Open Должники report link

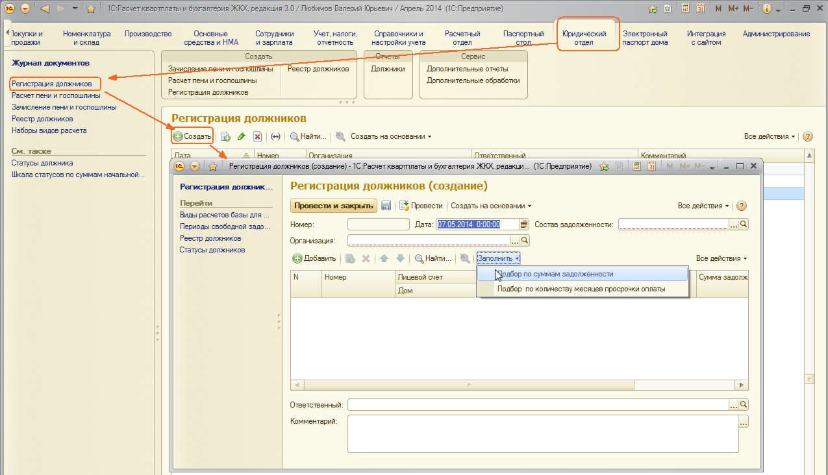pos(388,69)
